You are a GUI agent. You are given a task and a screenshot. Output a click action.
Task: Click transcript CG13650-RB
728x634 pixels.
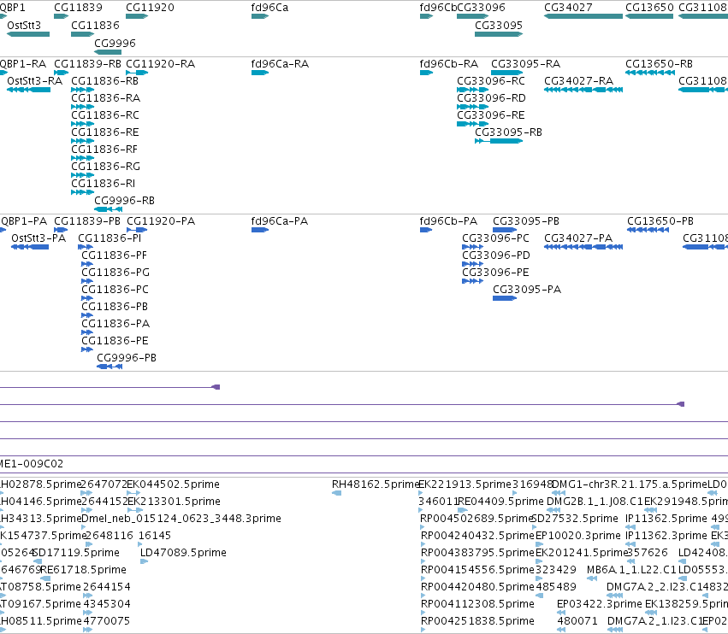660,63
